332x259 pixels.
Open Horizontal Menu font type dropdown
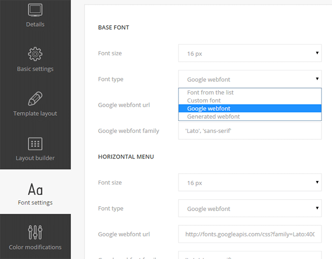click(250, 208)
